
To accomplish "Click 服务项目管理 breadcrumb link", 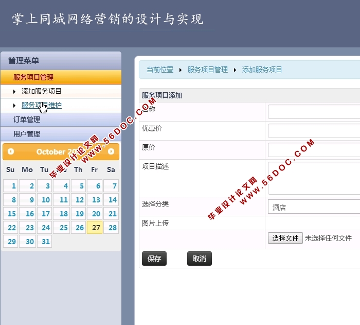I will (208, 70).
